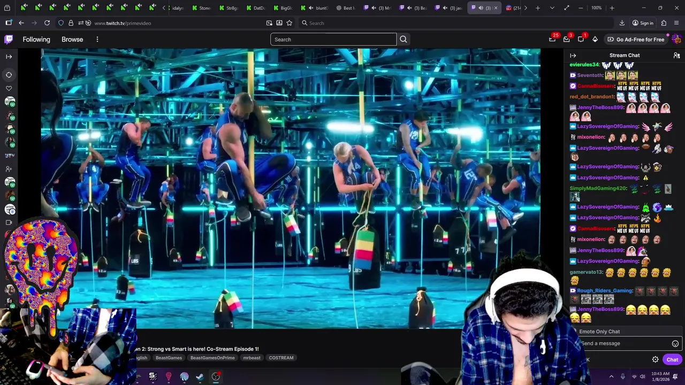This screenshot has height=385, width=685.
Task: Click the Twitch search magnifier button
Action: (x=404, y=40)
